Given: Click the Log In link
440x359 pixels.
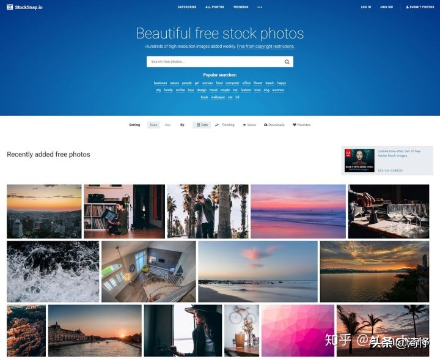Looking at the screenshot, I should 366,7.
